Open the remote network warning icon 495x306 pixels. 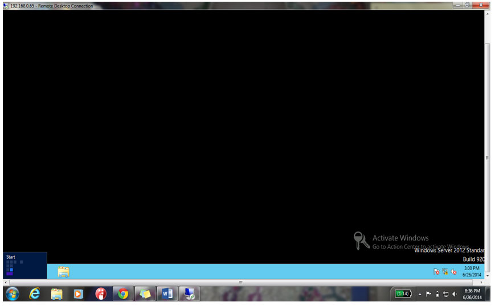pos(445,272)
